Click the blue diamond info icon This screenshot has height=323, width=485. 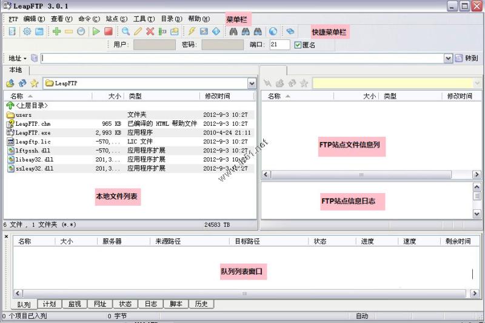(x=216, y=31)
